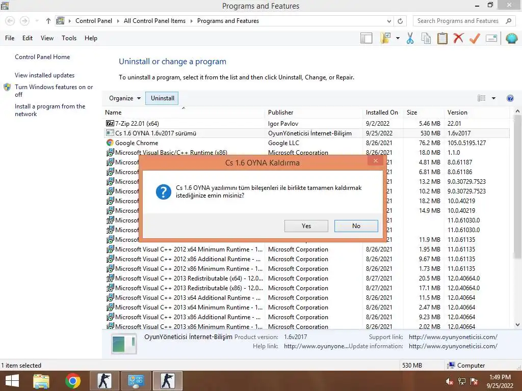Select Visual C++ 2013 Redistributable (x86) row
This screenshot has height=391, width=522.
click(306, 288)
